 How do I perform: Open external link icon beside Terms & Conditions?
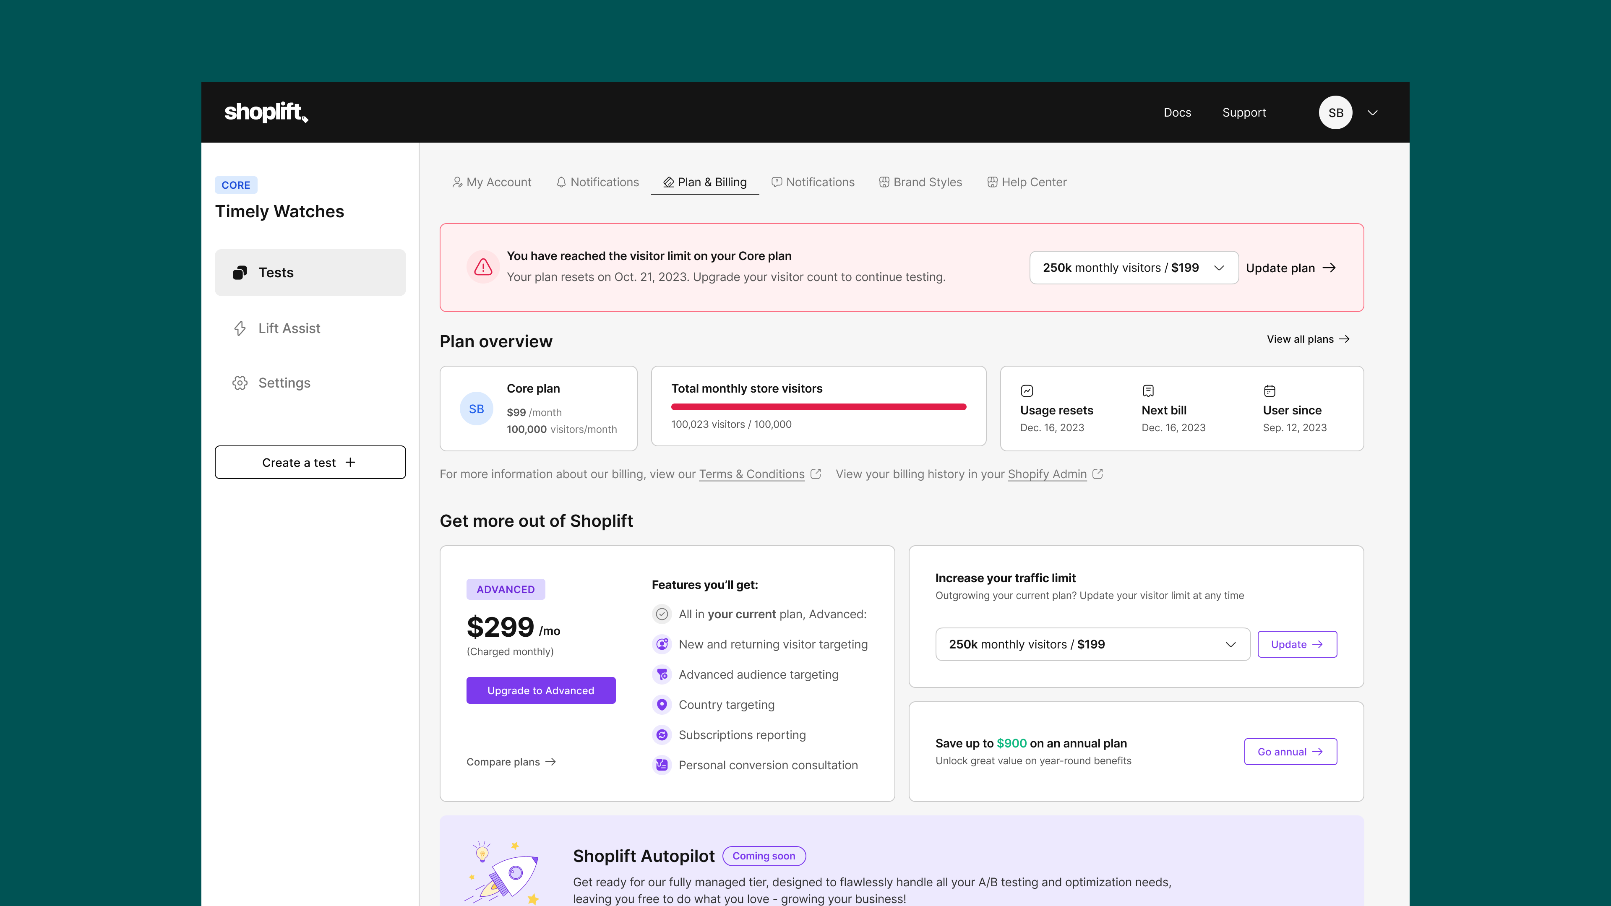(x=816, y=474)
